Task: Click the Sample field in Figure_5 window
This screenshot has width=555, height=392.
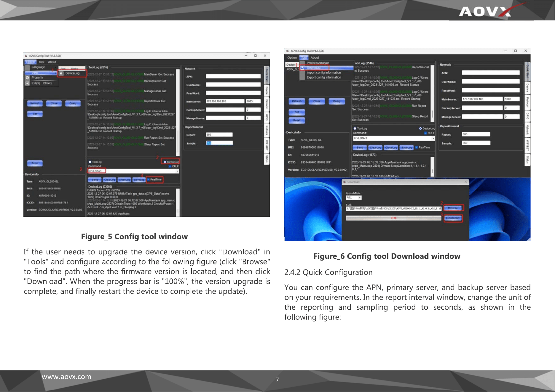Action: (x=219, y=143)
